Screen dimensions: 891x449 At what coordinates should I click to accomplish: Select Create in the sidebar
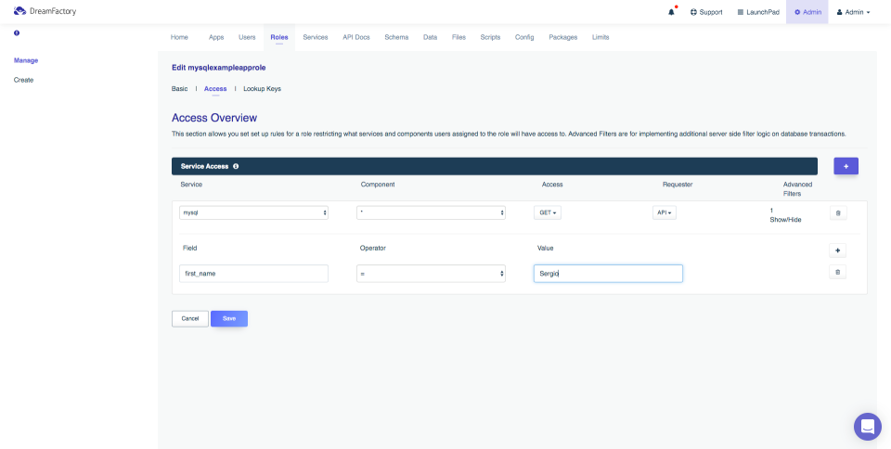point(24,80)
